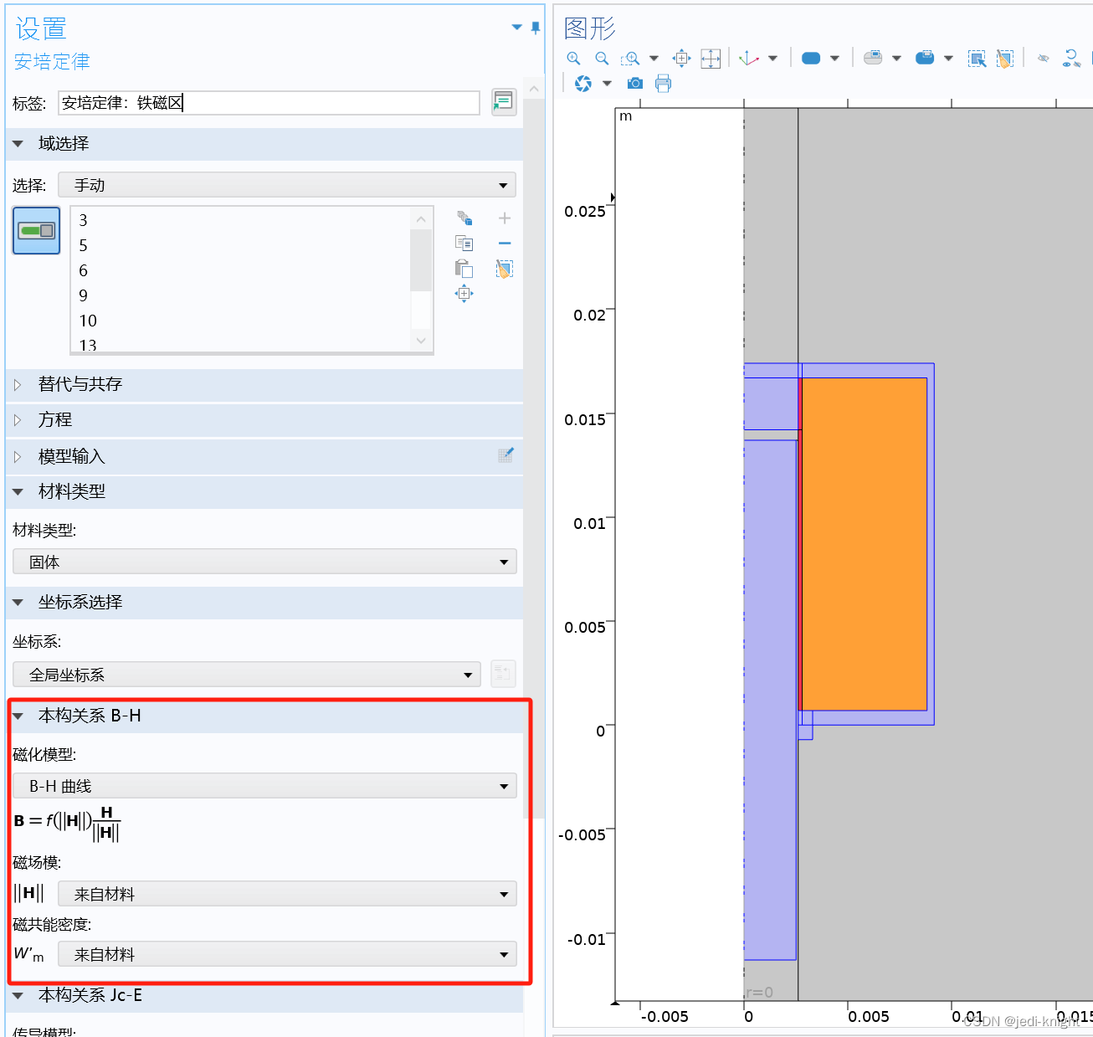Click the select box icon in graphics toolbar
The width and height of the screenshot is (1093, 1037).
(x=977, y=58)
